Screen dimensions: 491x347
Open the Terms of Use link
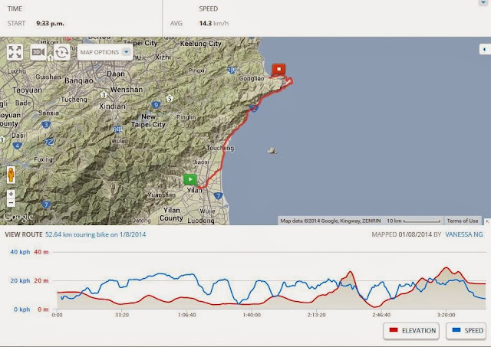(462, 221)
